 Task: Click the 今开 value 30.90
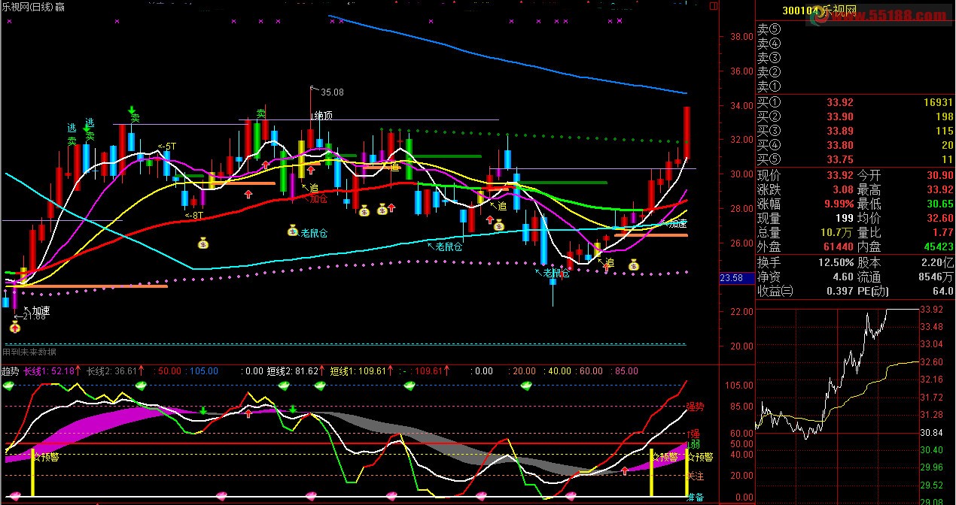pos(940,174)
